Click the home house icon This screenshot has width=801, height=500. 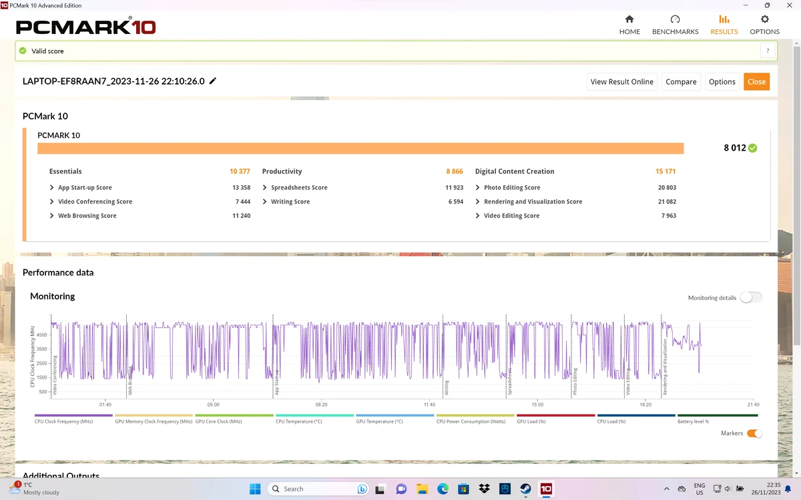click(629, 19)
